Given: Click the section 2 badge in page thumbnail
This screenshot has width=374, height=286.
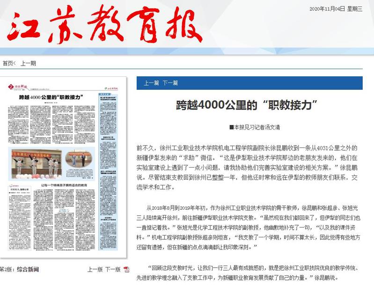Looking at the screenshot, I should [x=11, y=87].
